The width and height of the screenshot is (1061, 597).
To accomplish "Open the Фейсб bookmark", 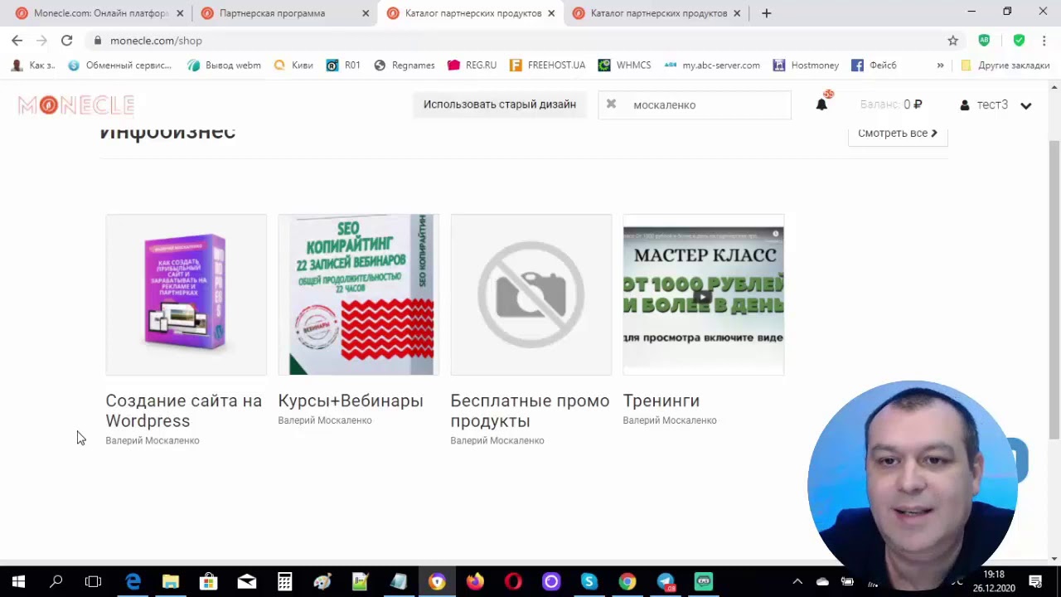I will [874, 65].
